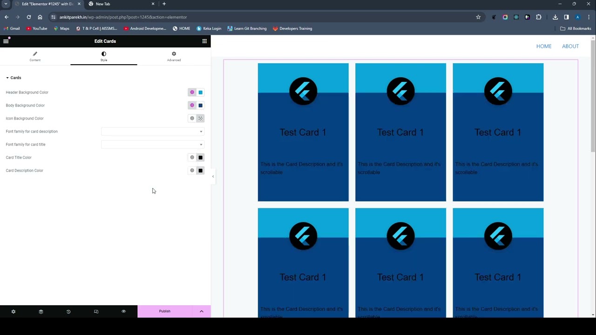Image resolution: width=596 pixels, height=335 pixels.
Task: Bookmark this page with star icon
Action: (478, 17)
